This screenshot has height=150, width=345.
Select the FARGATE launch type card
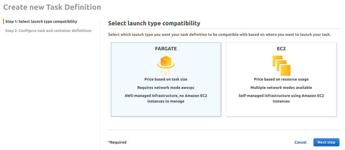pos(166,79)
